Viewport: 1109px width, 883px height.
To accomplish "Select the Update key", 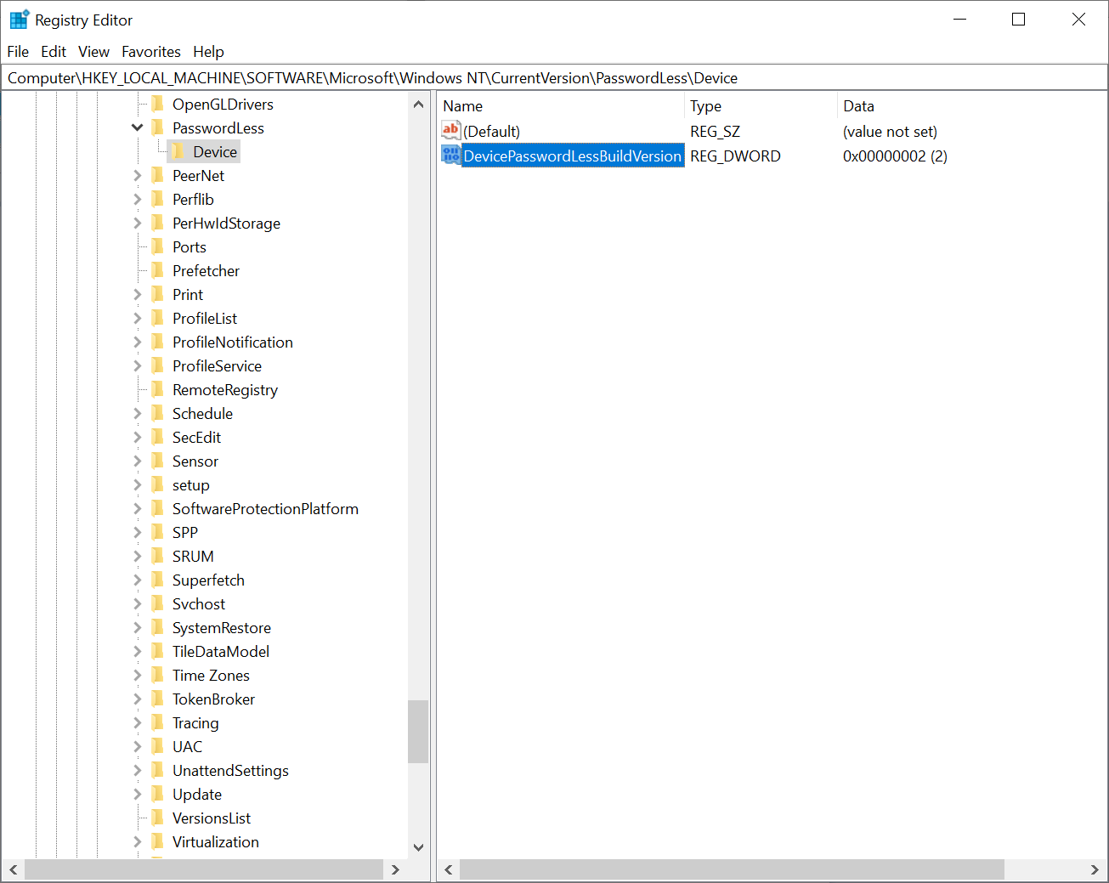I will 197,795.
